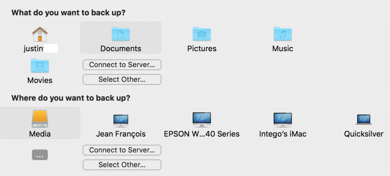
Task: Click the Intego's iMac label text
Action: [x=283, y=134]
